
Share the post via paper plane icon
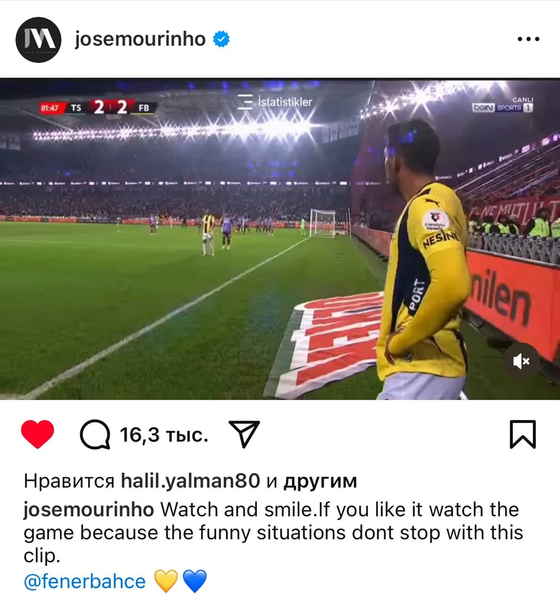(x=244, y=434)
